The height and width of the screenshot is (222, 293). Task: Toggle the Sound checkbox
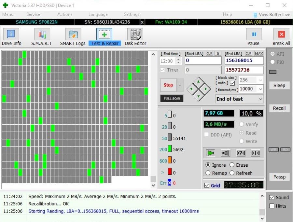[272, 198]
